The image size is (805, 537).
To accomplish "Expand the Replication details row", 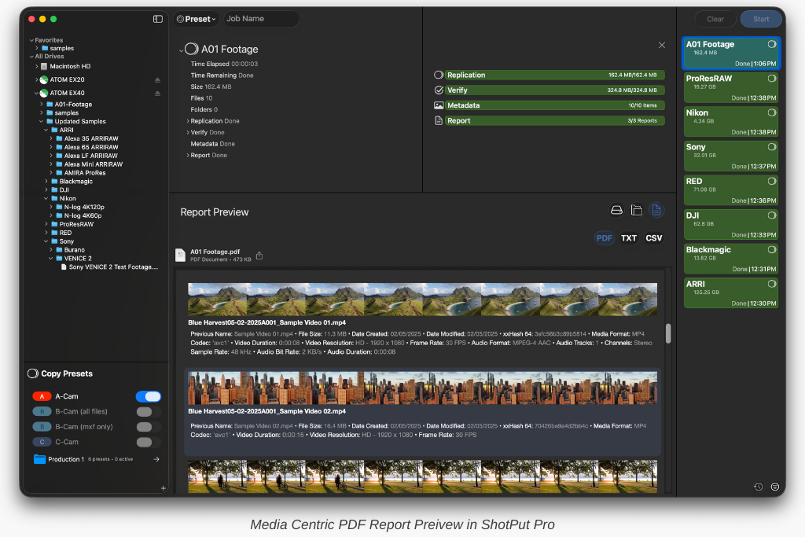I will pos(188,121).
